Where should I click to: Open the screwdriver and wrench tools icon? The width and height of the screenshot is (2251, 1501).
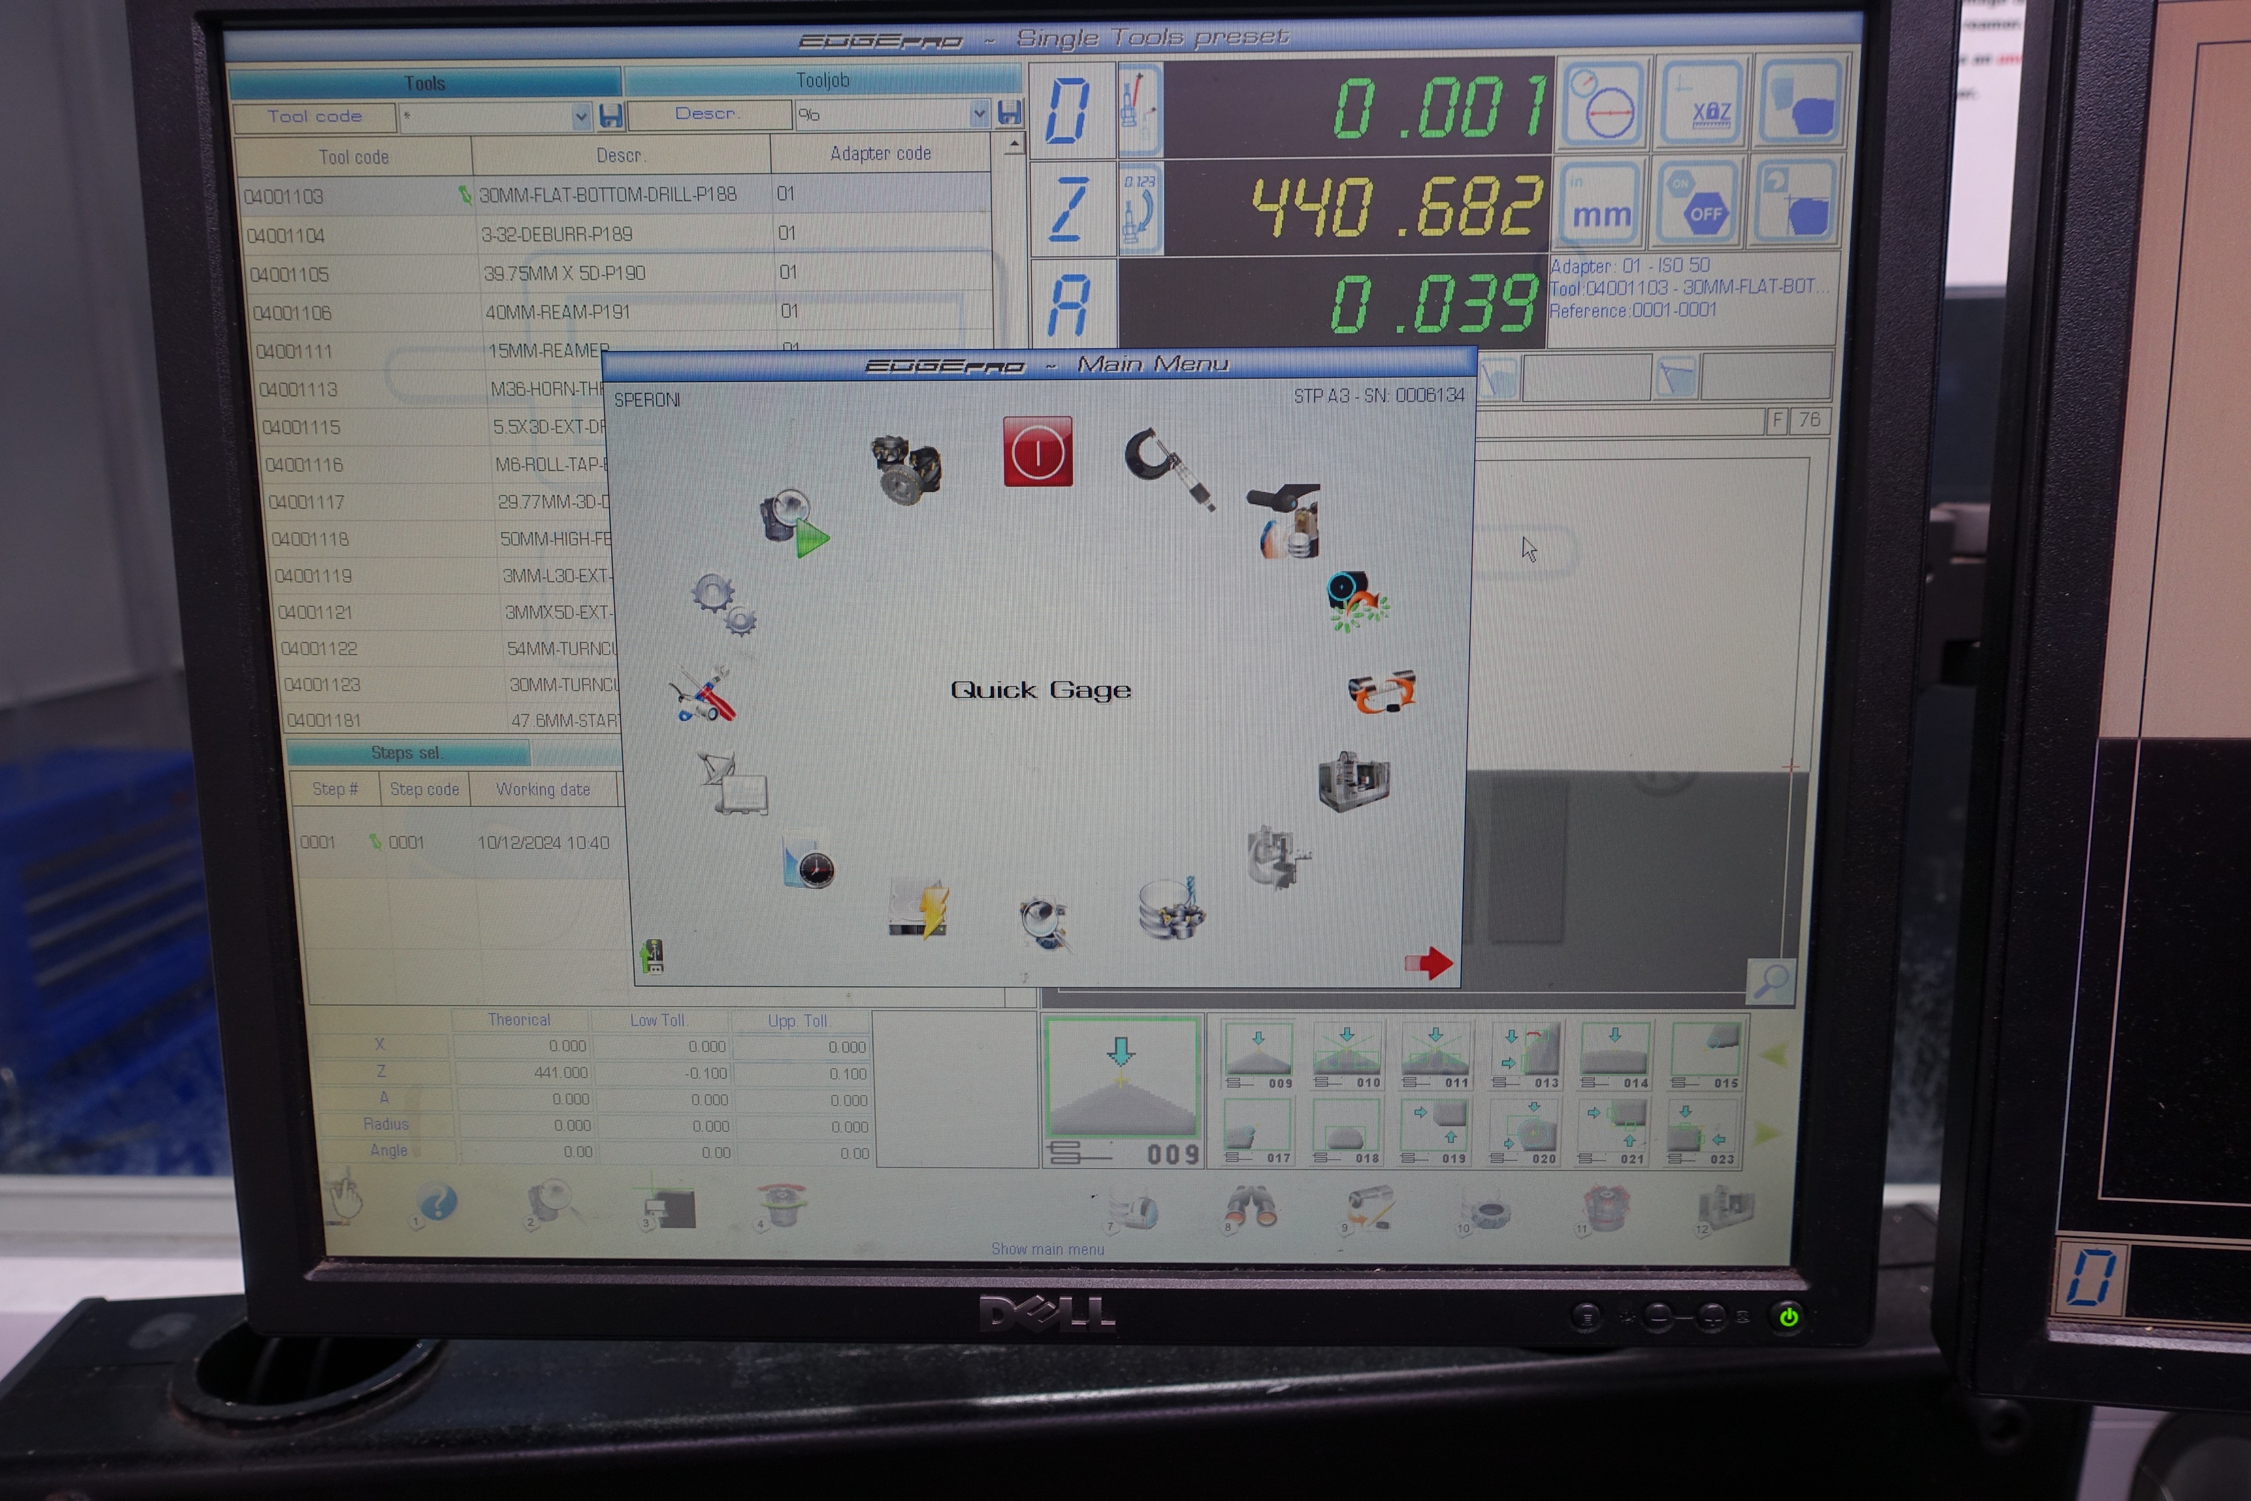(x=703, y=694)
